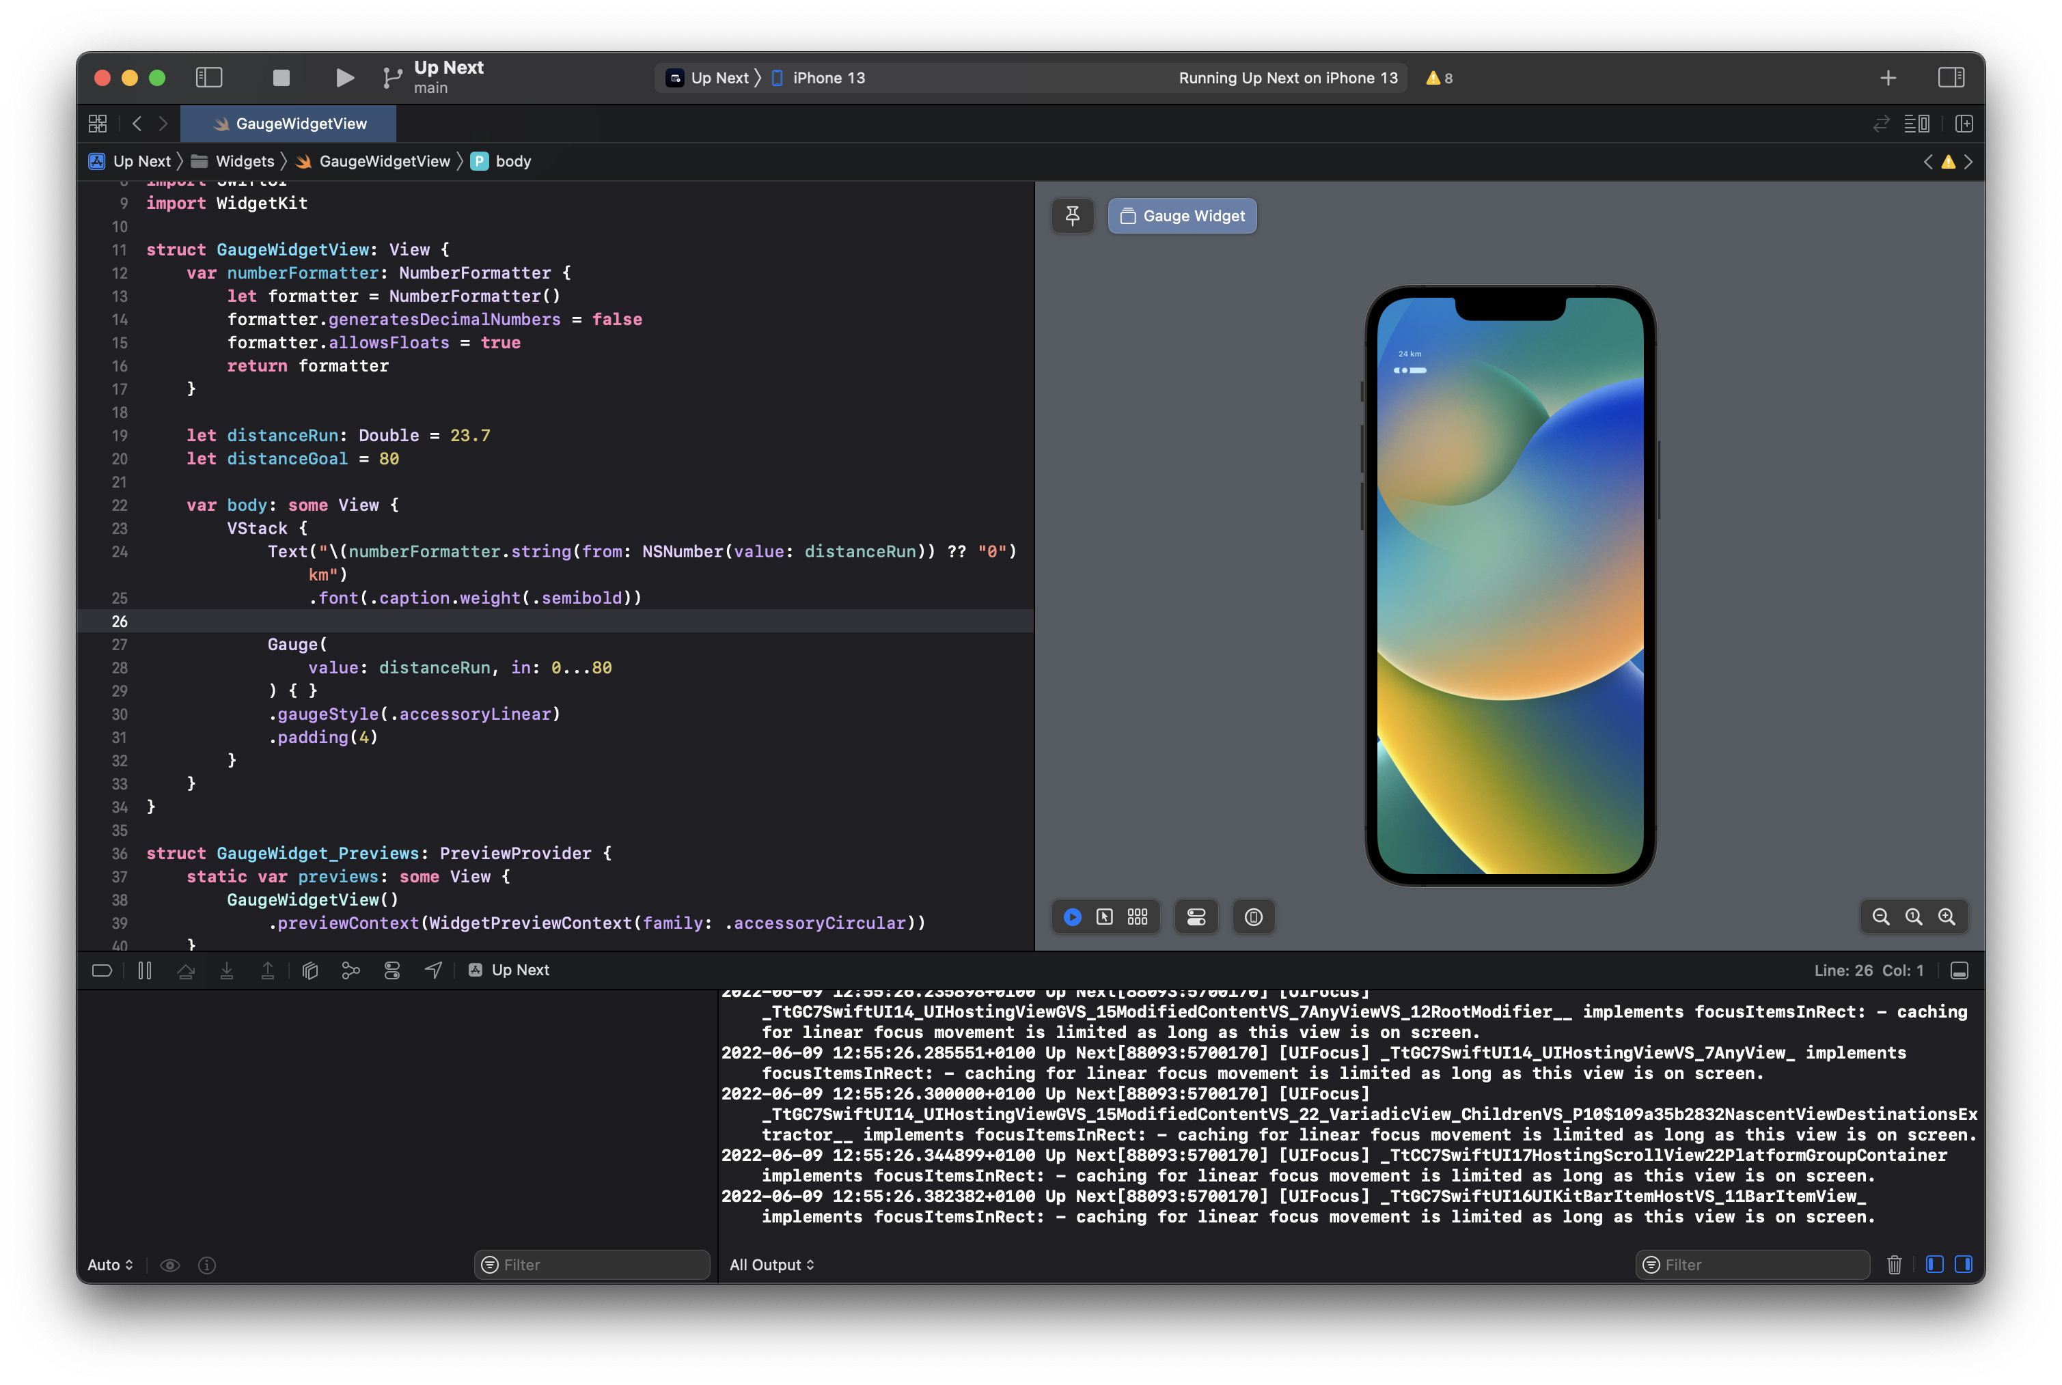The image size is (2062, 1385).
Task: Open the preview variants grid
Action: 1137,917
